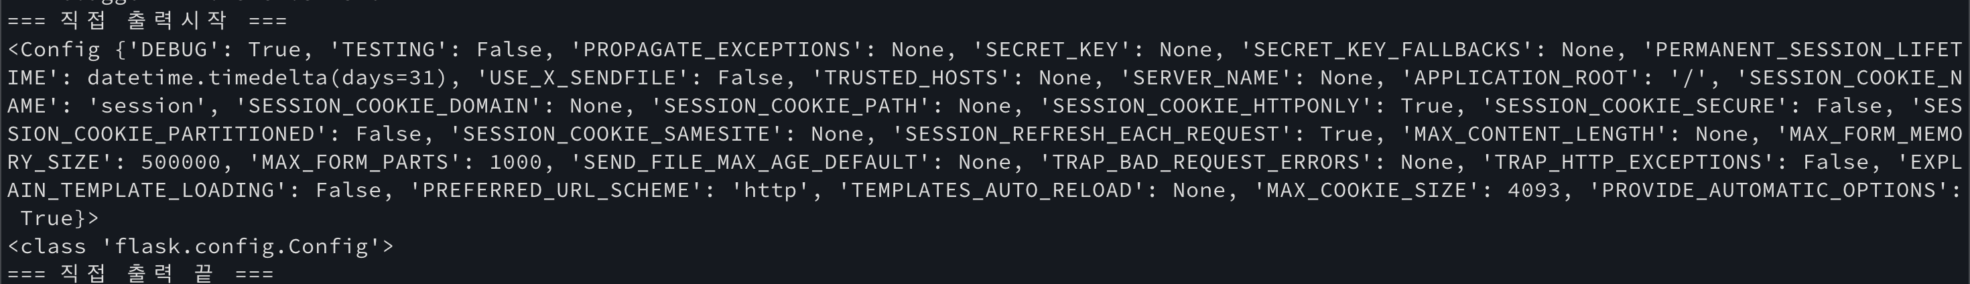Click the 'PREFERRED_URL_SCHEME' key text
Image resolution: width=1970 pixels, height=284 pixels.
(556, 190)
